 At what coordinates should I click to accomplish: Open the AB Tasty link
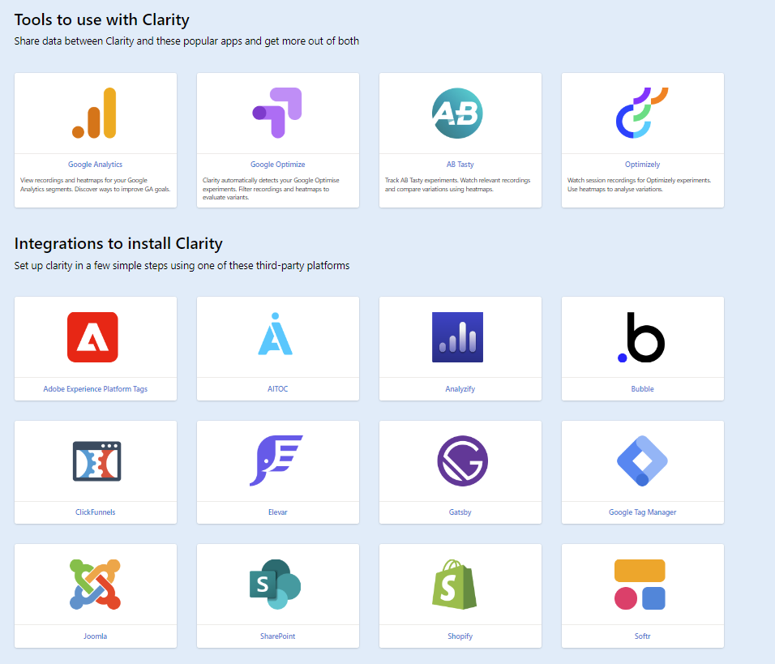click(x=460, y=164)
